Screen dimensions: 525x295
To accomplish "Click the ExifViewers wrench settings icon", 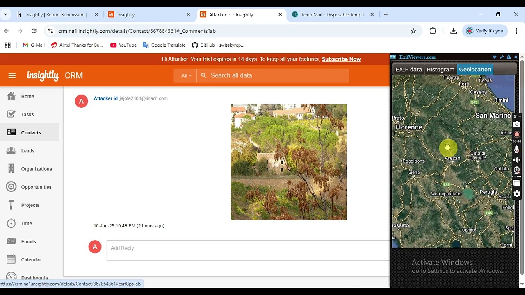I will coord(502,57).
